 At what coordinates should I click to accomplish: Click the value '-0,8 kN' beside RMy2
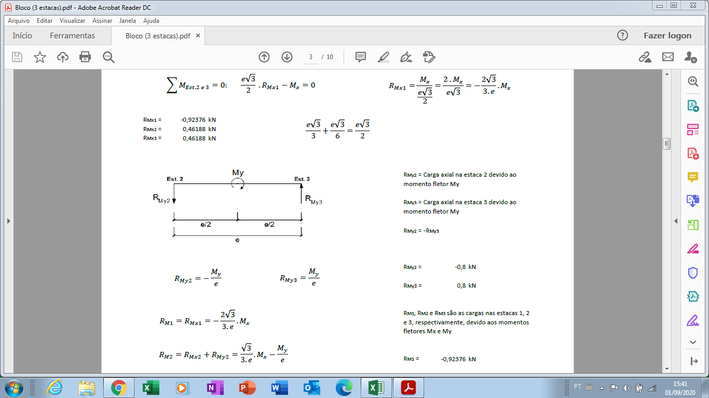[465, 267]
